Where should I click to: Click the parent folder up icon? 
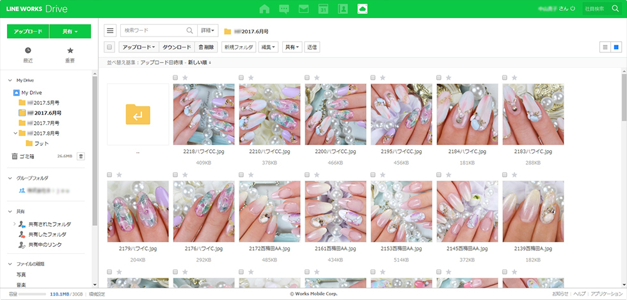click(x=138, y=114)
